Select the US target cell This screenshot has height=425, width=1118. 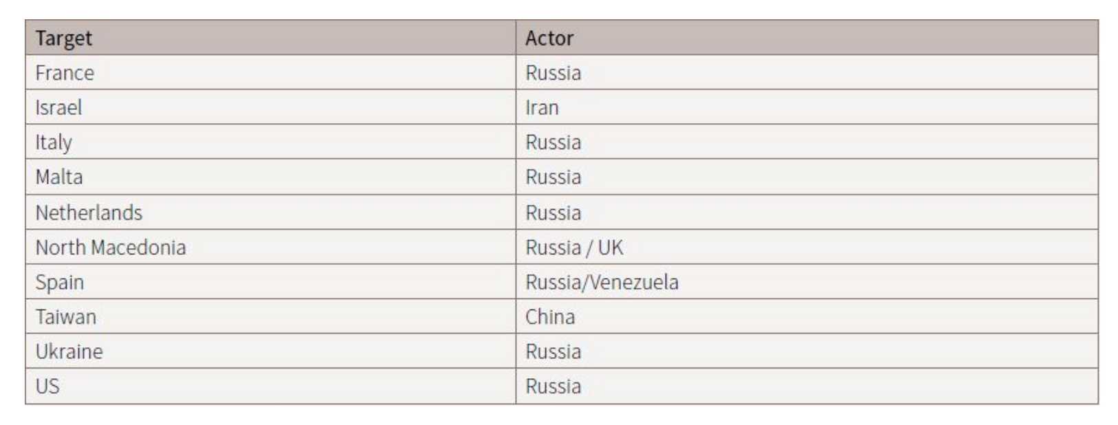[47, 386]
